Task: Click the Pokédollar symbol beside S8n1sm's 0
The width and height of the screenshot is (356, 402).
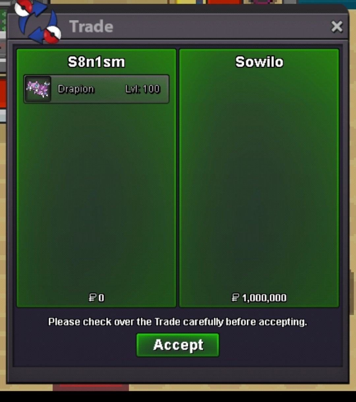Action: point(93,298)
